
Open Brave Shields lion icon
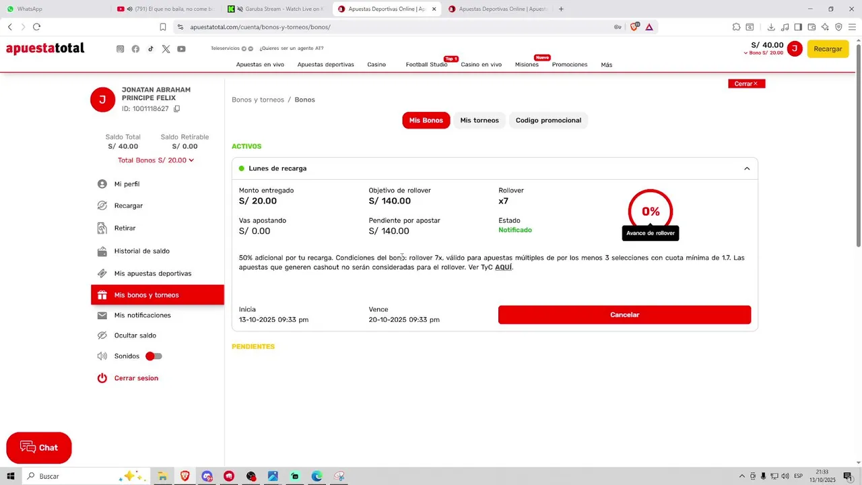(x=634, y=27)
